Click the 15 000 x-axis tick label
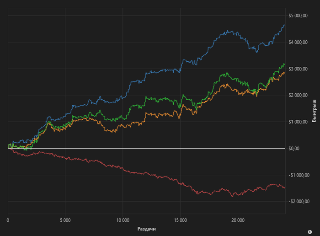This screenshot has width=320, height=236. tap(181, 220)
